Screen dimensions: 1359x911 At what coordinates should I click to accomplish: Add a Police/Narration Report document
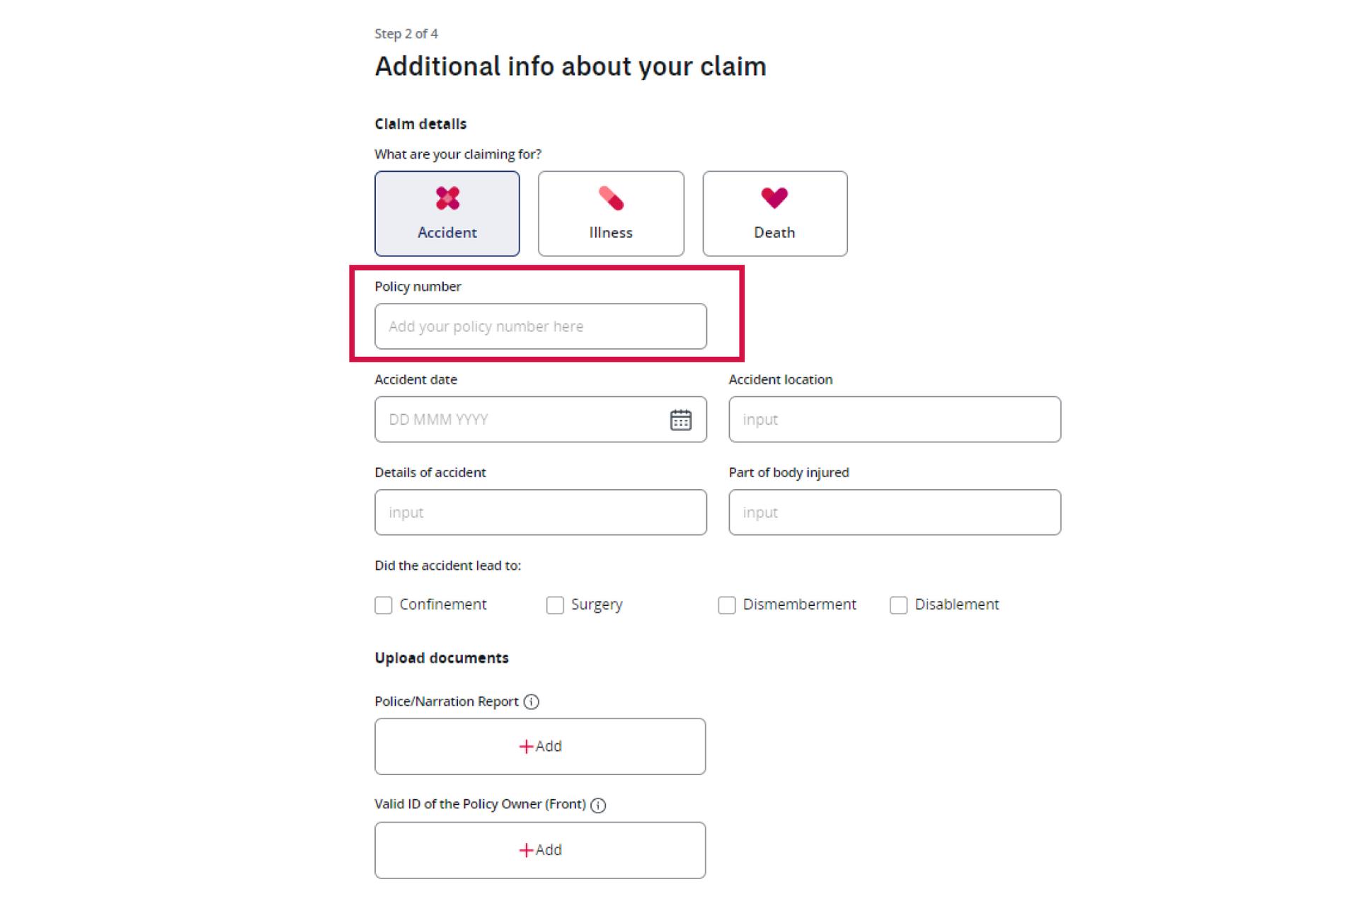click(540, 747)
